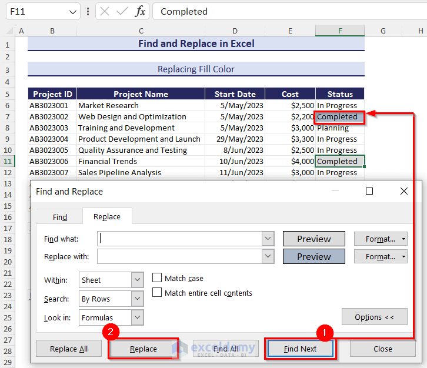Click the Find what format Preview swatch
This screenshot has height=368, width=427.
pos(314,239)
